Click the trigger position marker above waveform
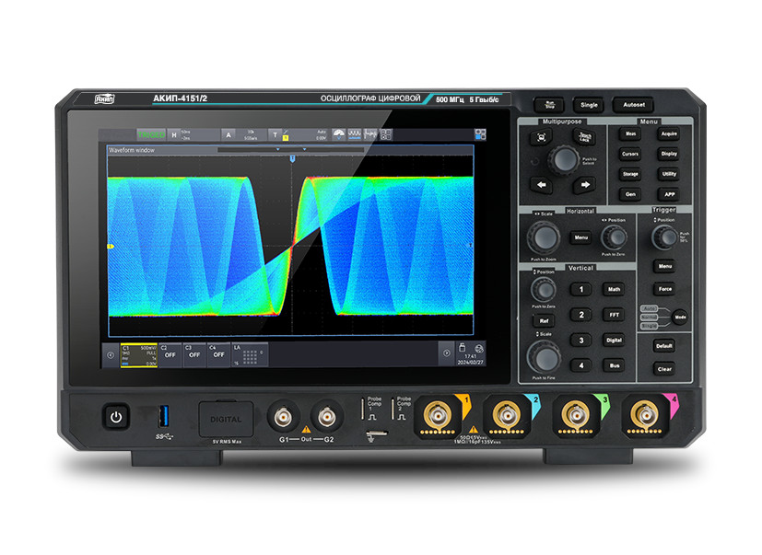 click(293, 158)
